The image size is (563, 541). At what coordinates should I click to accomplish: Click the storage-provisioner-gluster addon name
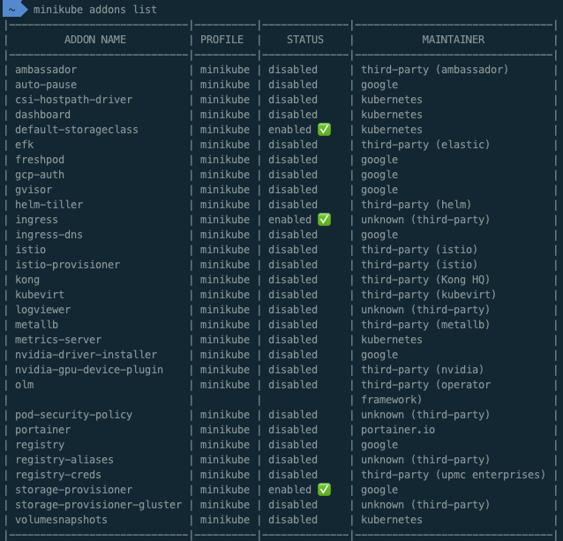coord(98,505)
